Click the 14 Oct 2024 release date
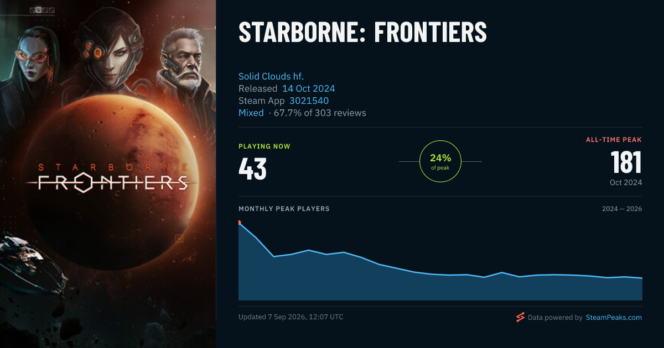 (308, 88)
